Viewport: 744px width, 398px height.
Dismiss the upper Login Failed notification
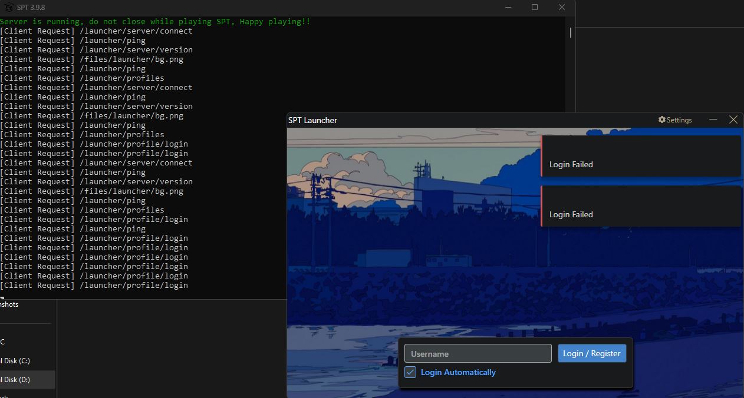tap(641, 156)
